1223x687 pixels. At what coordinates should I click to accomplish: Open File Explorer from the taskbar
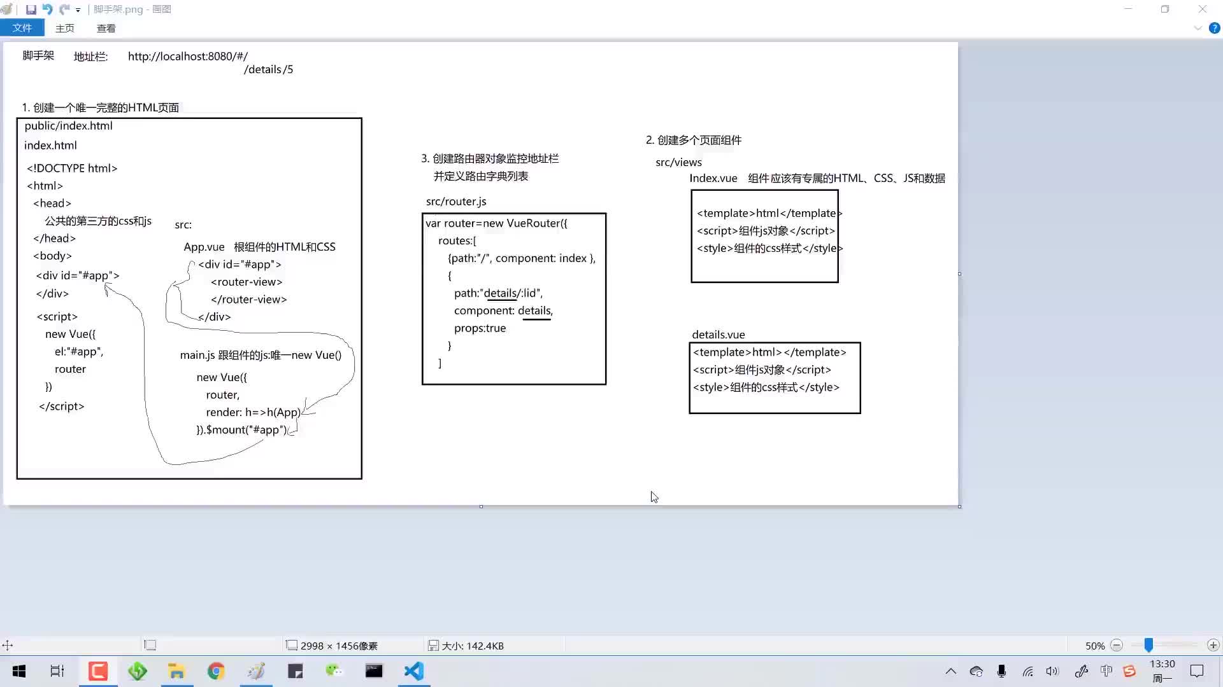[x=176, y=671]
